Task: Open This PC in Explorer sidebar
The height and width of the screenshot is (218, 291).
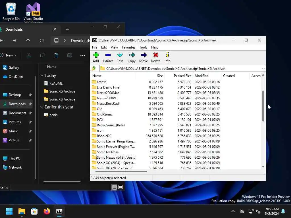Action: [x=11, y=158]
